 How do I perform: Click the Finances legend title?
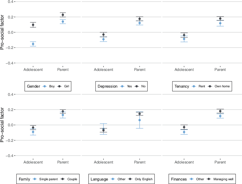coord(179,179)
